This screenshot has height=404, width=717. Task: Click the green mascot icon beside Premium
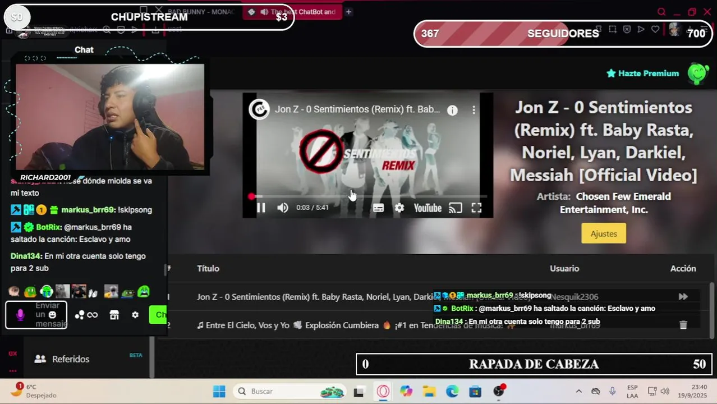tap(698, 74)
